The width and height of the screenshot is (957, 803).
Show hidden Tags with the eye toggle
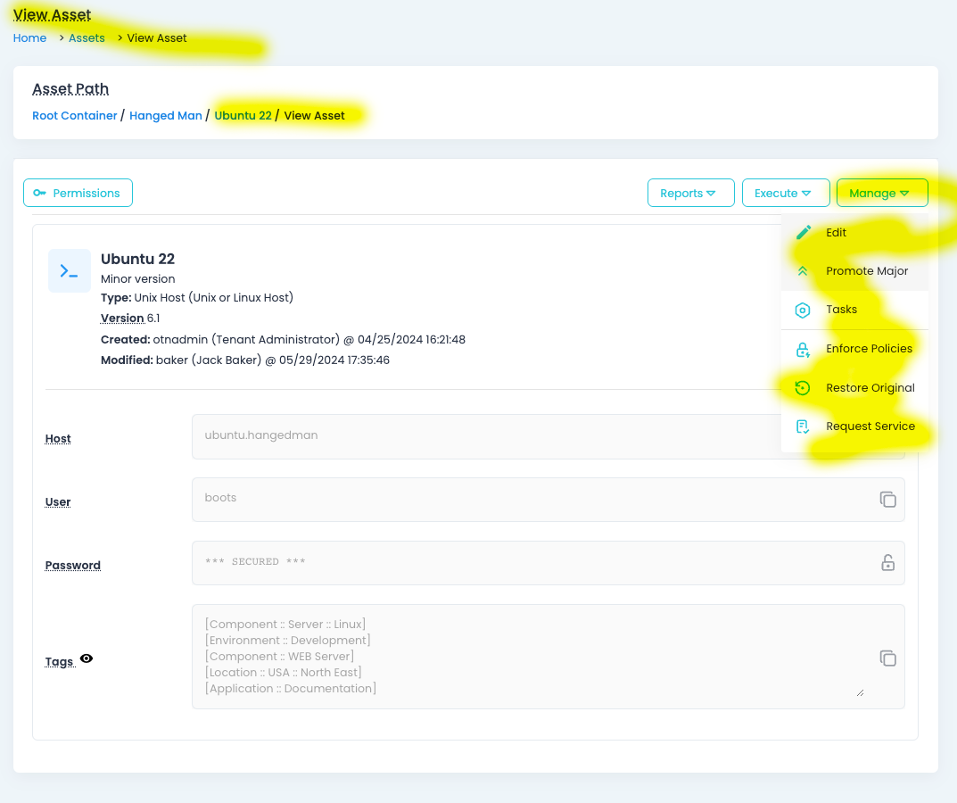pyautogui.click(x=86, y=658)
